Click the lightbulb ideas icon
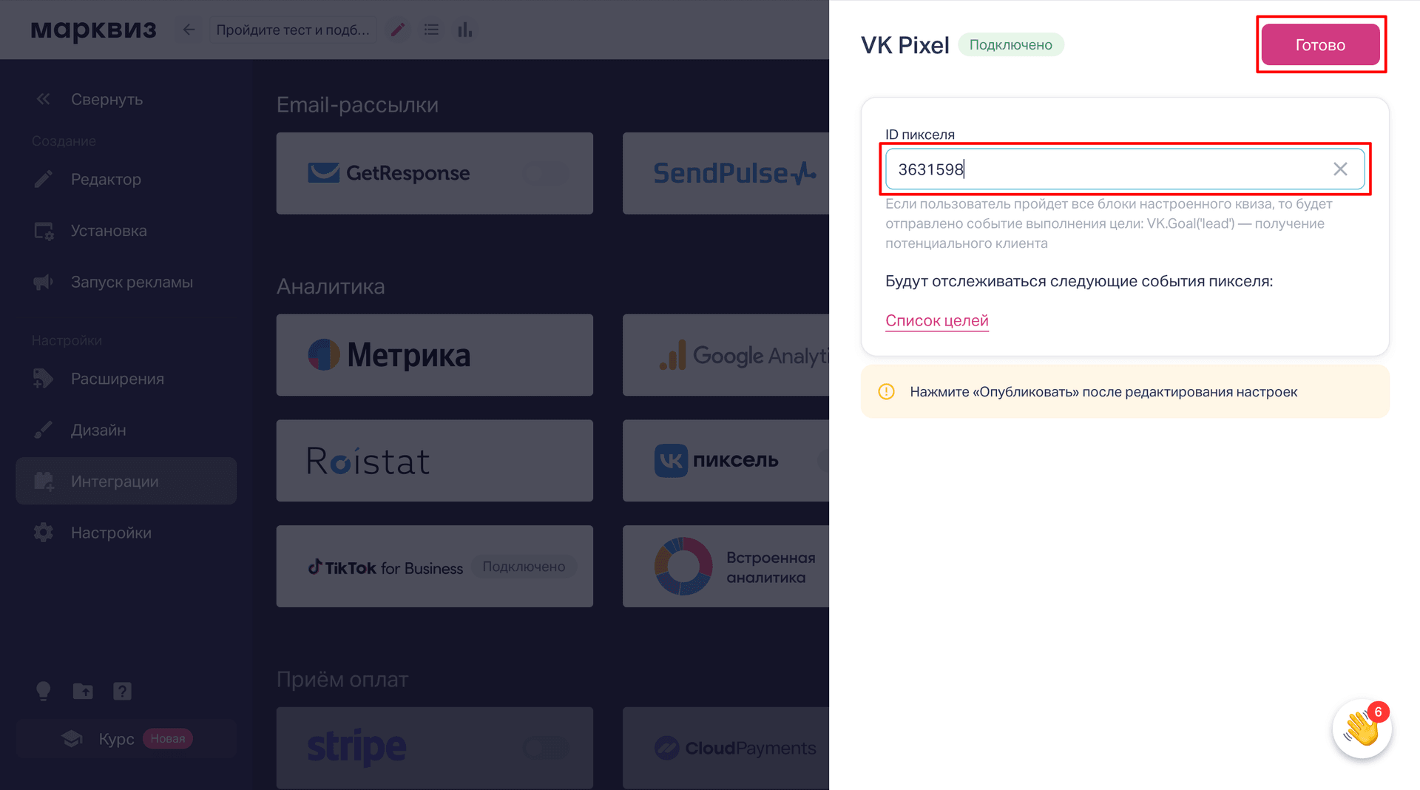Viewport: 1420px width, 790px height. (x=44, y=691)
